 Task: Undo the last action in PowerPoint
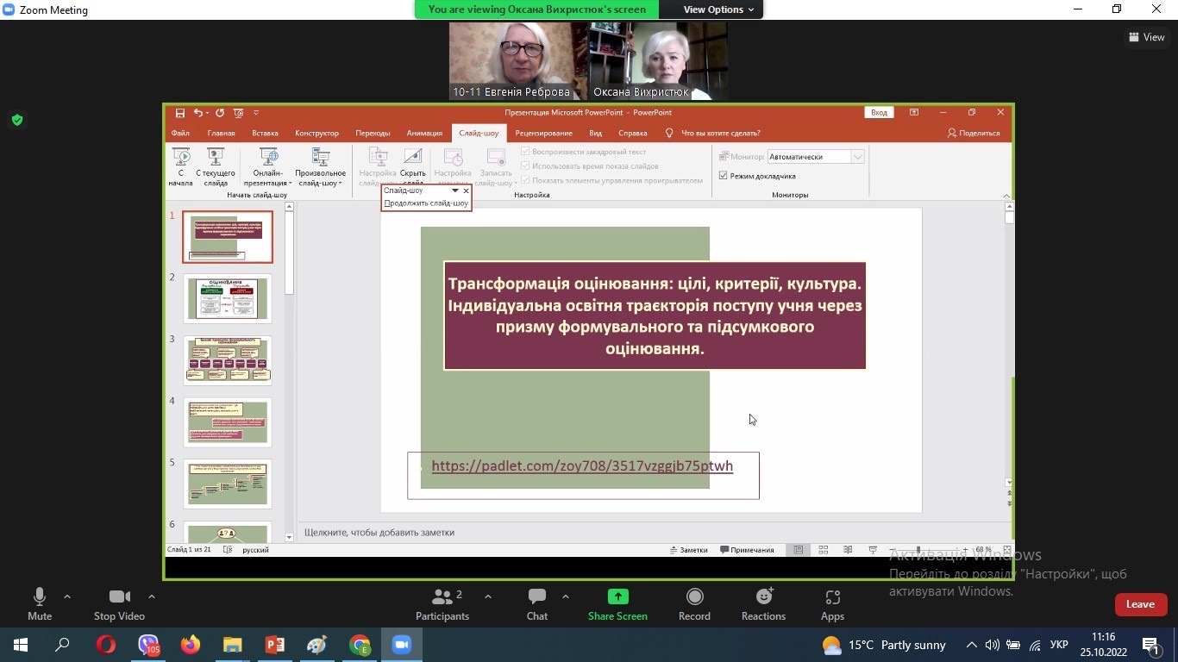point(198,113)
